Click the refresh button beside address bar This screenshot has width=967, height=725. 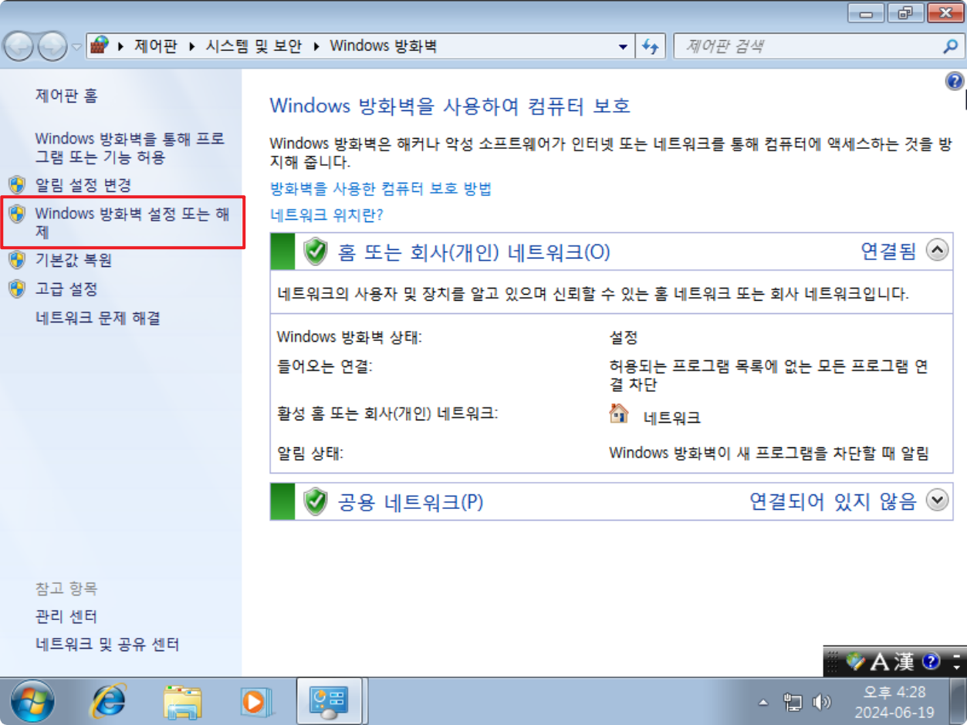651,46
